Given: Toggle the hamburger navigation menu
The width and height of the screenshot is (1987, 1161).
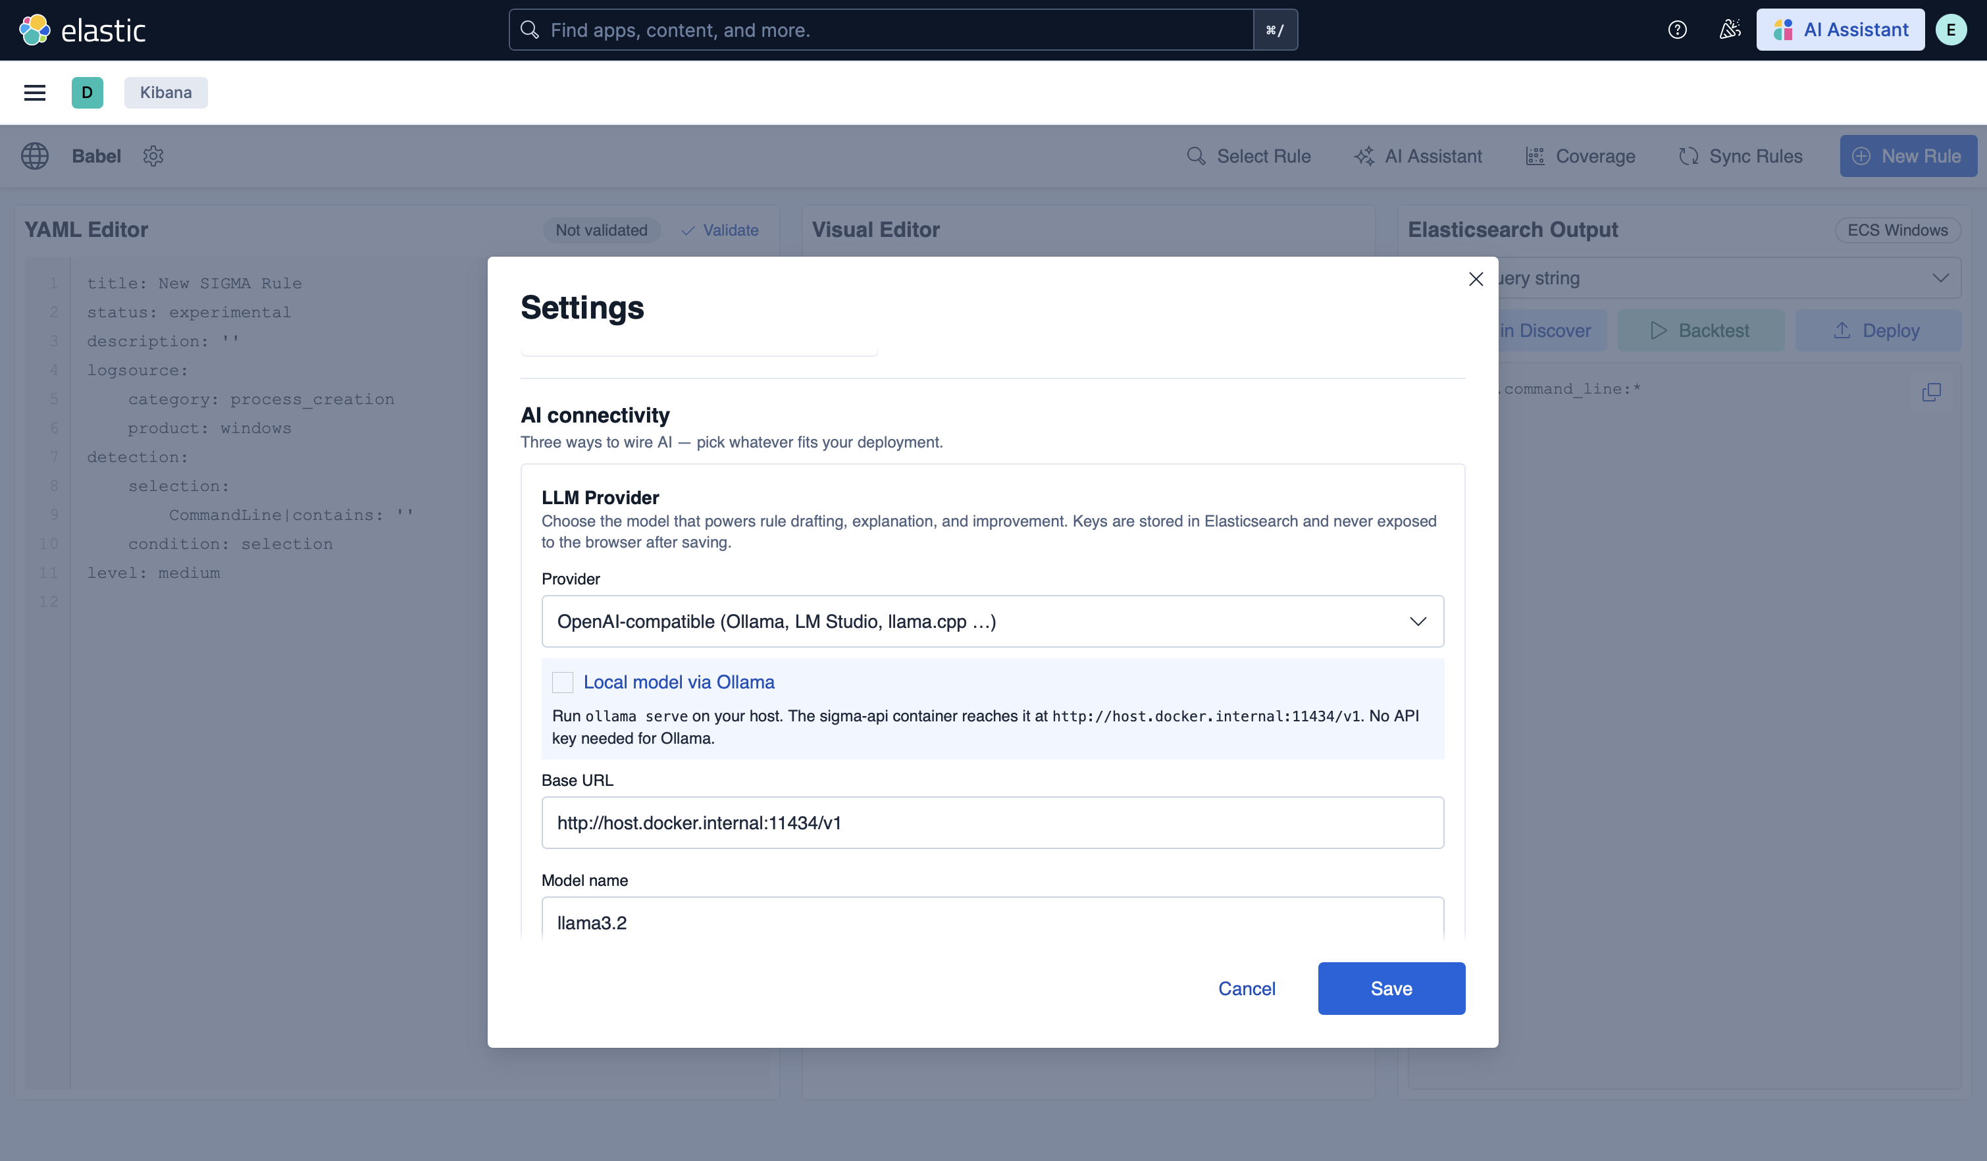Looking at the screenshot, I should coord(35,92).
